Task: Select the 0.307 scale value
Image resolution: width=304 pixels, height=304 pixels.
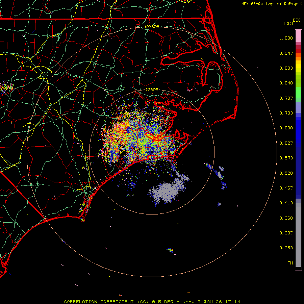Action: click(x=286, y=233)
